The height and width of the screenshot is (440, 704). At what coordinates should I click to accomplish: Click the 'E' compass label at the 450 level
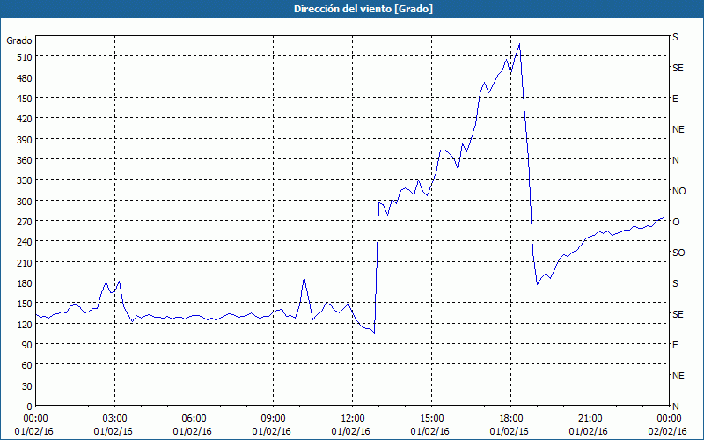pos(675,99)
